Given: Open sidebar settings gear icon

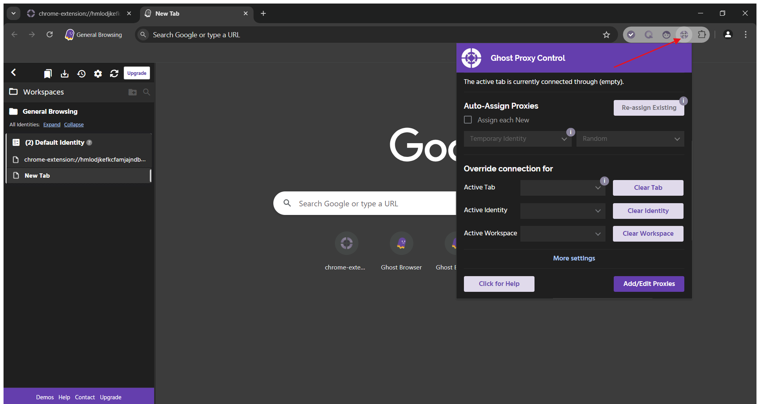Looking at the screenshot, I should point(98,73).
